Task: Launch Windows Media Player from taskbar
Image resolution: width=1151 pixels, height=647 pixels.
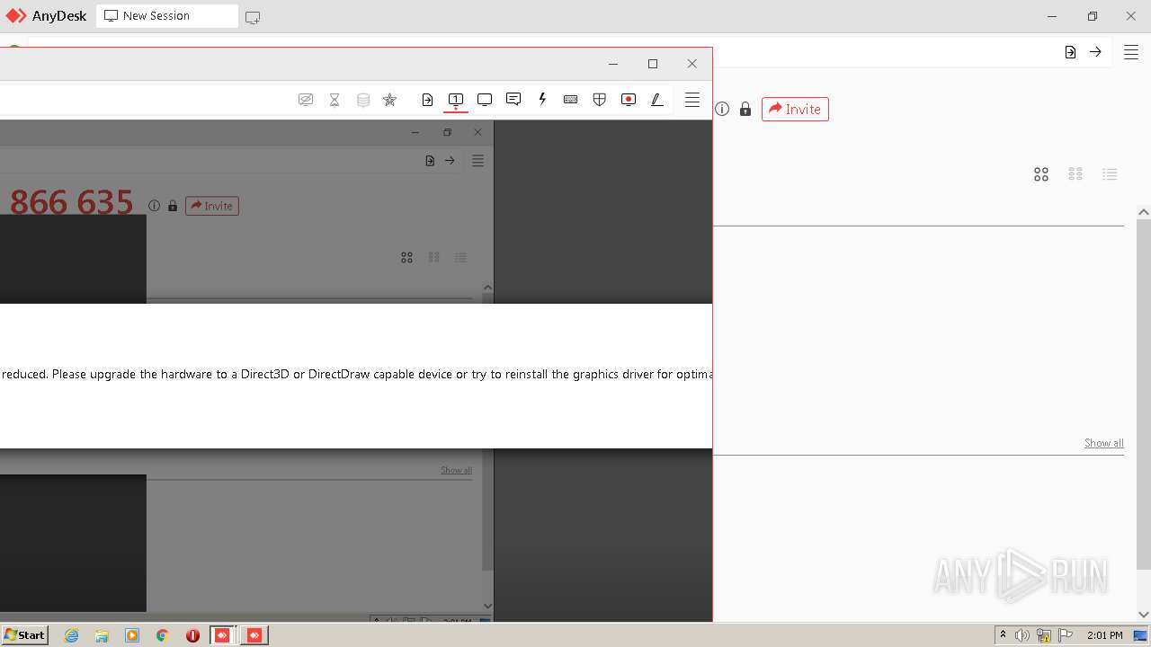Action: click(132, 635)
